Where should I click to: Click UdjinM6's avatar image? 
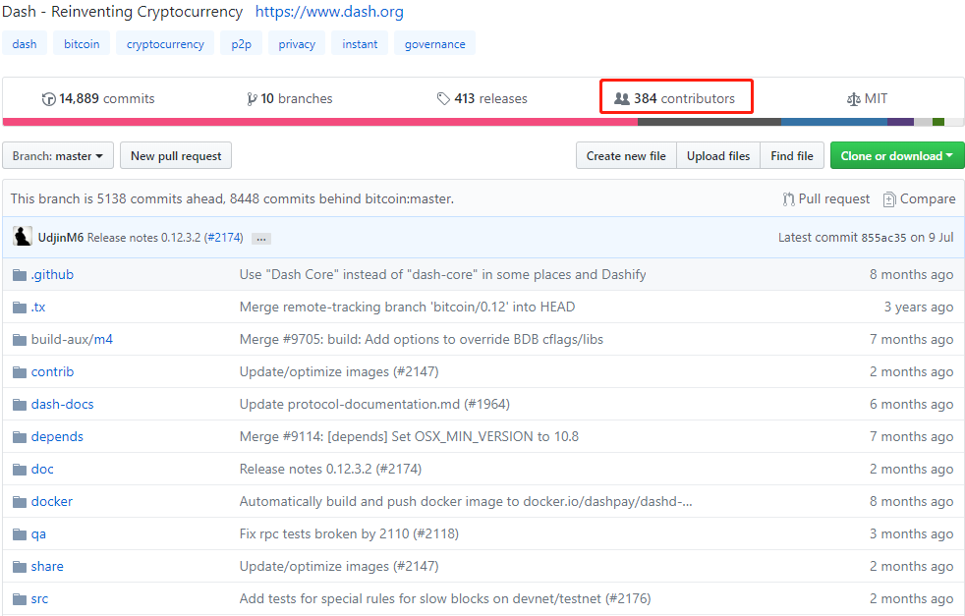[x=23, y=237]
